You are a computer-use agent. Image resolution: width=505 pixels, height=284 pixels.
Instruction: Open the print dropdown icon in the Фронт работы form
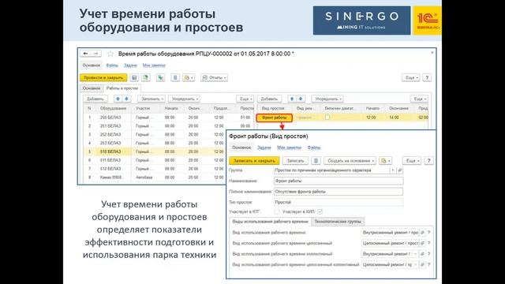click(385, 161)
